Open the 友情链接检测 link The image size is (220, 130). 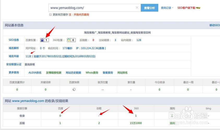(x=53, y=73)
